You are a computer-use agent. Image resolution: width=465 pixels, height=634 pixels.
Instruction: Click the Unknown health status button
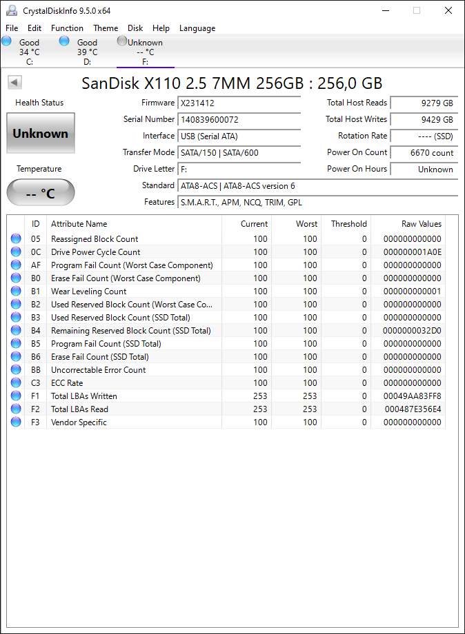click(x=41, y=133)
